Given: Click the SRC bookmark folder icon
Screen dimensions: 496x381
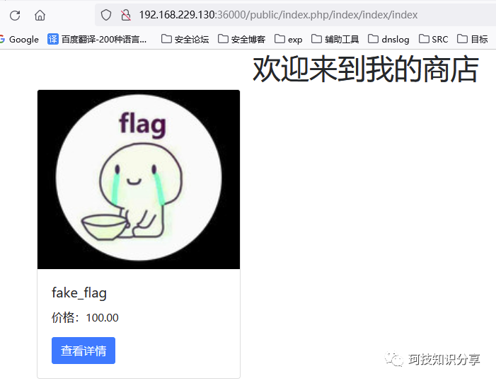Looking at the screenshot, I should tap(425, 39).
